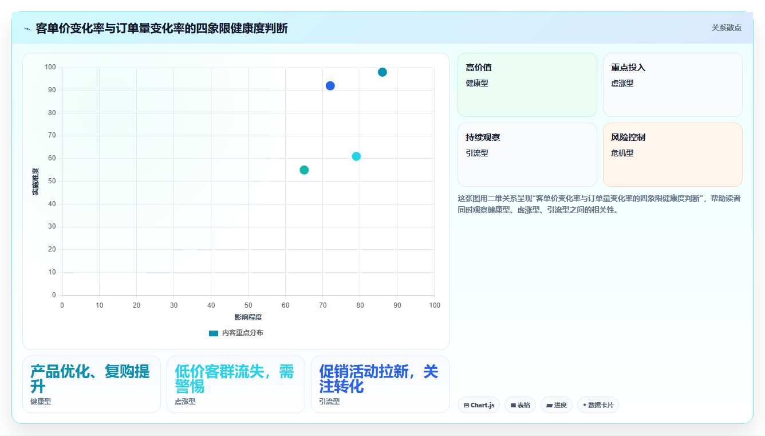
Task: Open the 低价客群流失，需警惕 card
Action: click(x=236, y=384)
